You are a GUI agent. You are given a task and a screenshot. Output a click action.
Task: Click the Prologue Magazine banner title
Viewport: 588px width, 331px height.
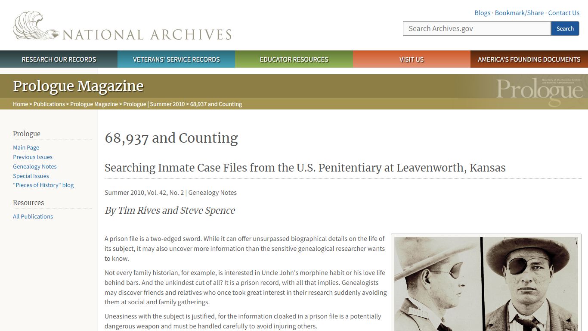[78, 86]
